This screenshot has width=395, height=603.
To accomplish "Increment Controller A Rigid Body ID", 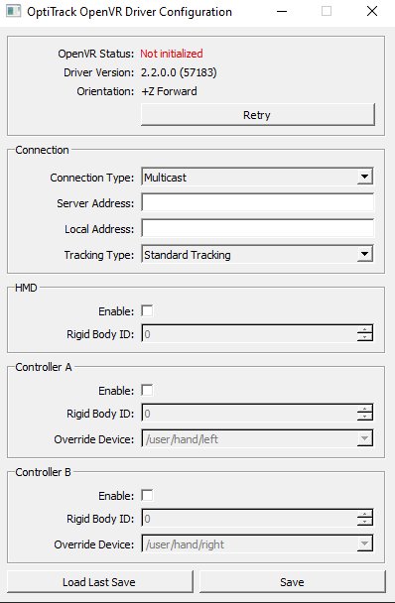I will (364, 409).
